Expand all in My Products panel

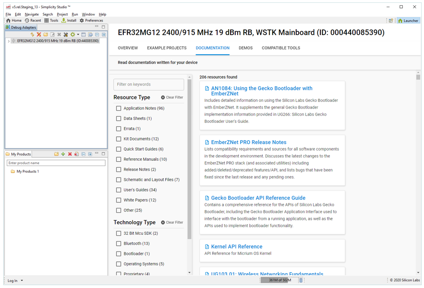[x=90, y=154]
